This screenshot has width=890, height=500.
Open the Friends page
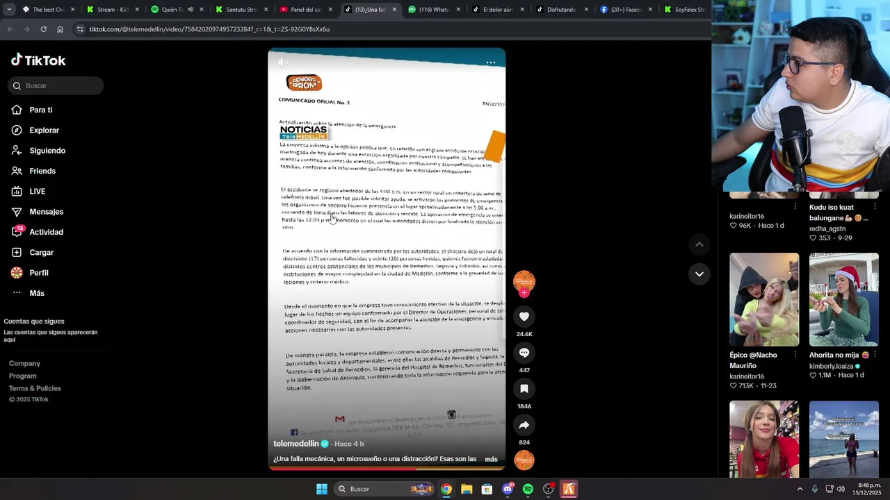33,171
